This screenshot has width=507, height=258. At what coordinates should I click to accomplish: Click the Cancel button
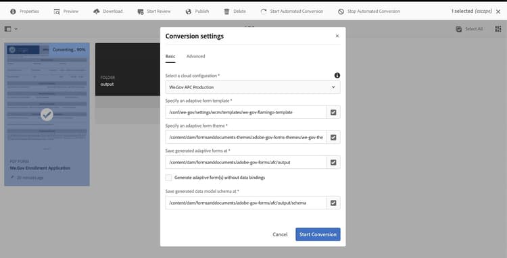coord(280,234)
